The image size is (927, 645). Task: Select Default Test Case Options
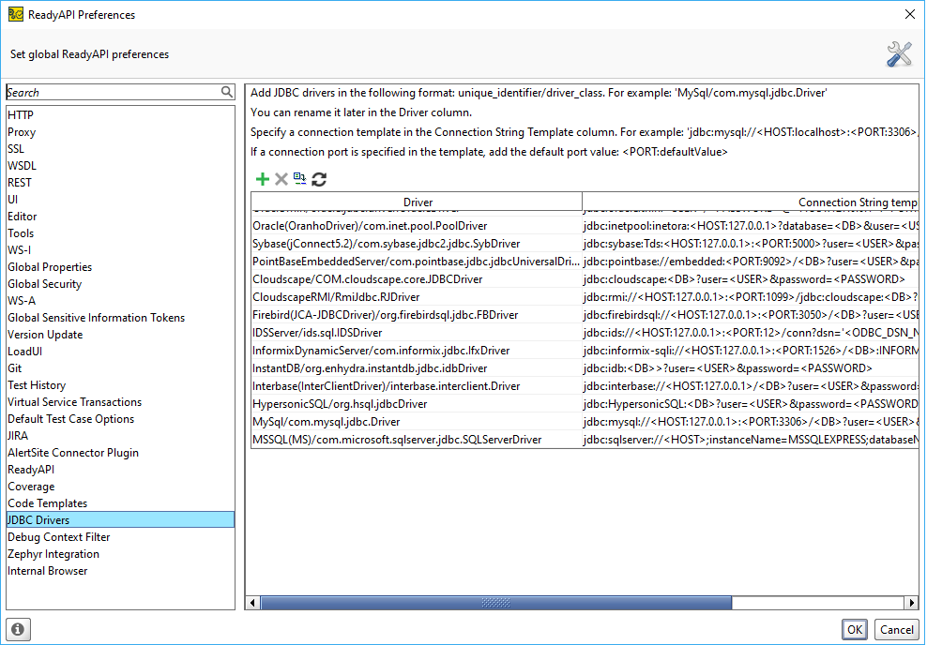[x=121, y=419]
